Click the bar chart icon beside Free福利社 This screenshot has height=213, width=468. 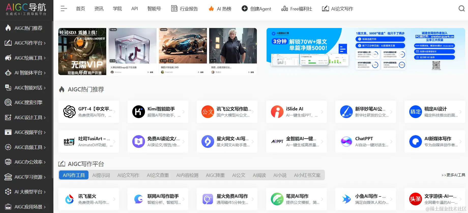285,9
